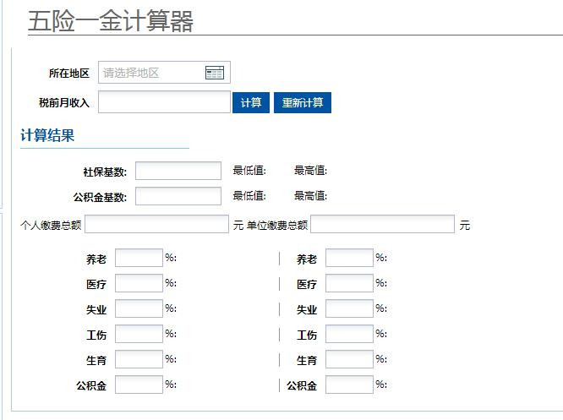Image resolution: width=563 pixels, height=420 pixels.
Task: Click the 请选择地区 region dropdown field
Action: (164, 73)
